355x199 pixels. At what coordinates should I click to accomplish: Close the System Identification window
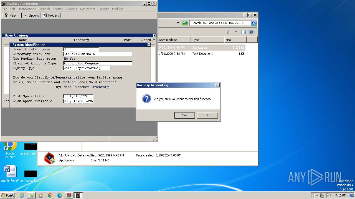click(x=149, y=45)
